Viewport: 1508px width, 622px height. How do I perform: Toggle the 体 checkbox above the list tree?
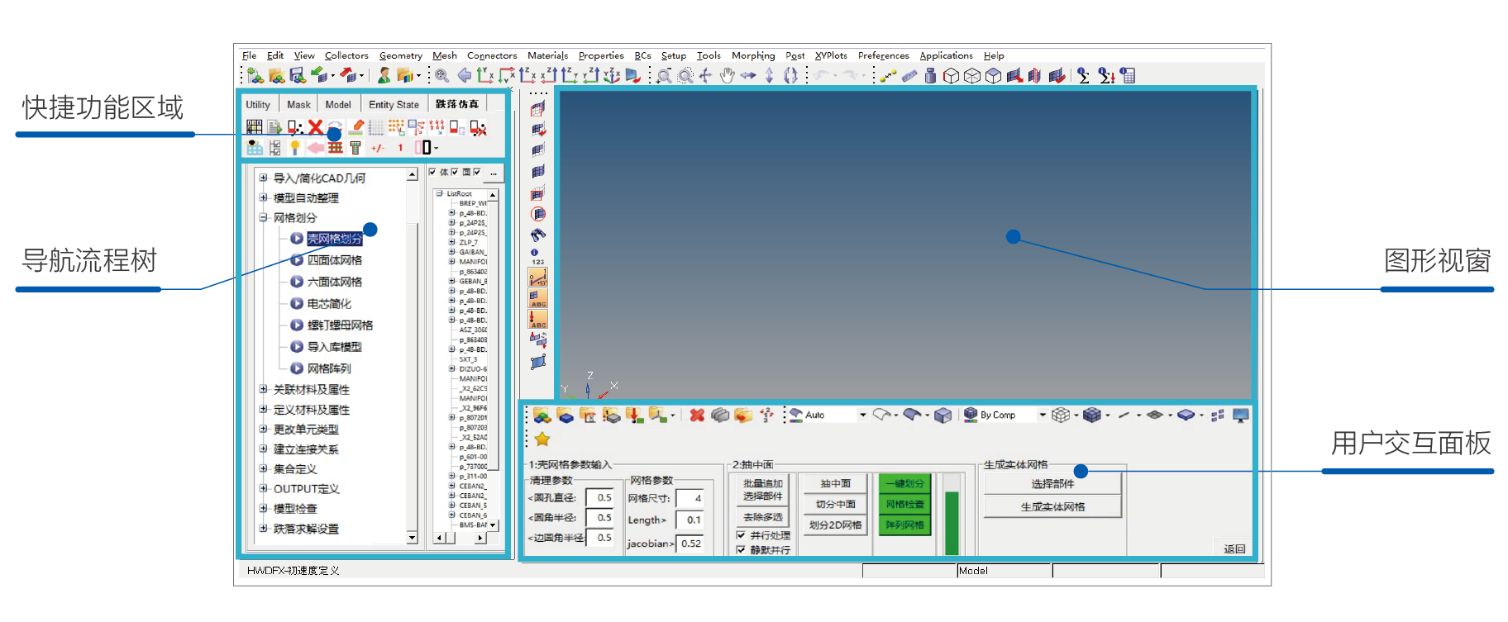[432, 172]
